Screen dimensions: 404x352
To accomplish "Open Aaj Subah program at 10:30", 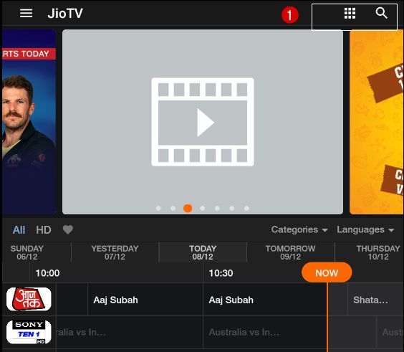I will coord(265,300).
